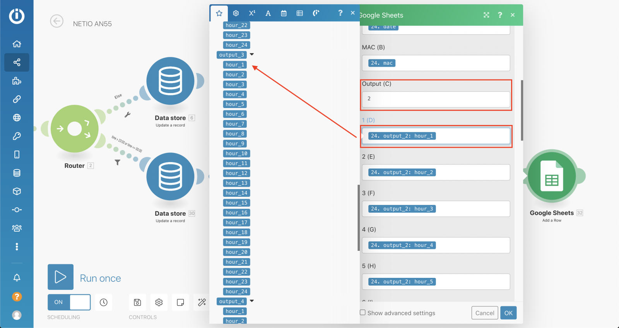Insert hour_1 under output_3

point(235,65)
